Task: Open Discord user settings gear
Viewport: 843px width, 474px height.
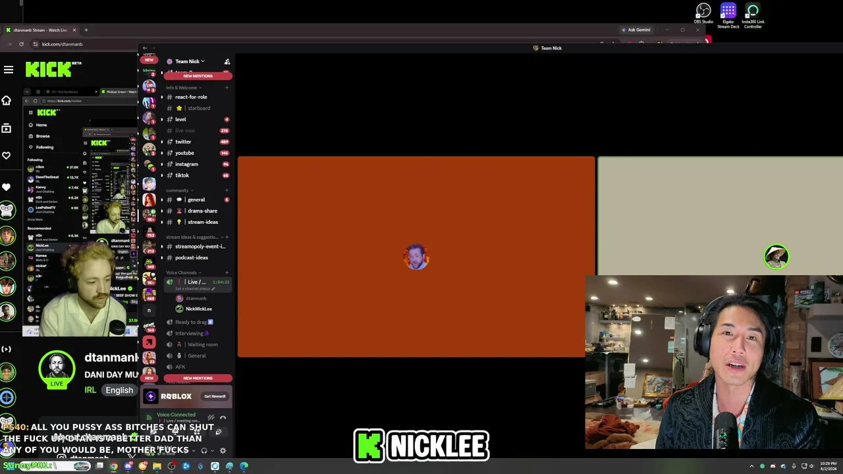Action: pyautogui.click(x=223, y=451)
